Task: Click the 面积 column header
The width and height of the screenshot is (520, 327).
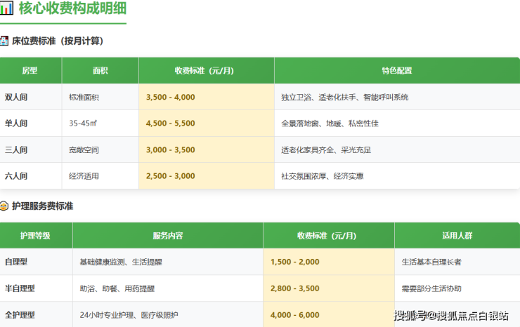Action: 100,71
